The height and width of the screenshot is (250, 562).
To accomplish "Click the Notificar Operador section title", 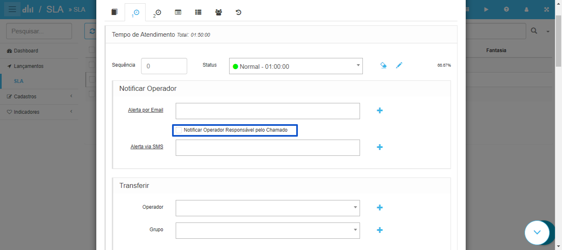I will pyautogui.click(x=148, y=88).
